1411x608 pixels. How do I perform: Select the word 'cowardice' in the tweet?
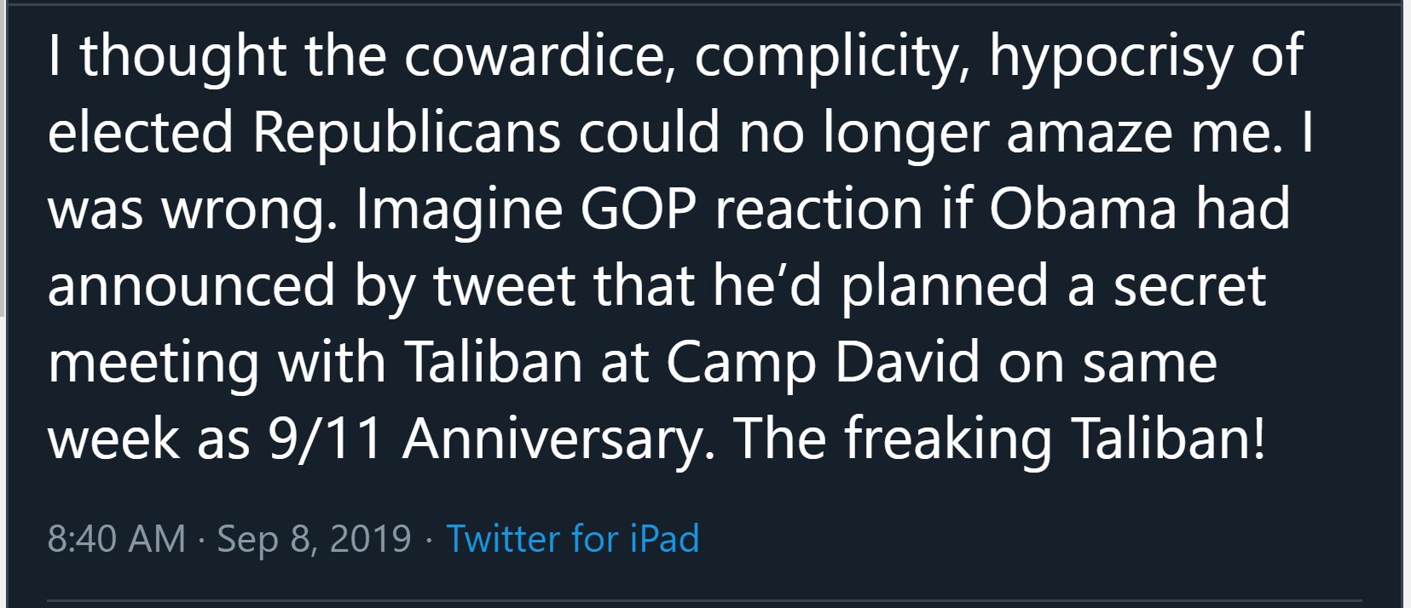point(534,55)
